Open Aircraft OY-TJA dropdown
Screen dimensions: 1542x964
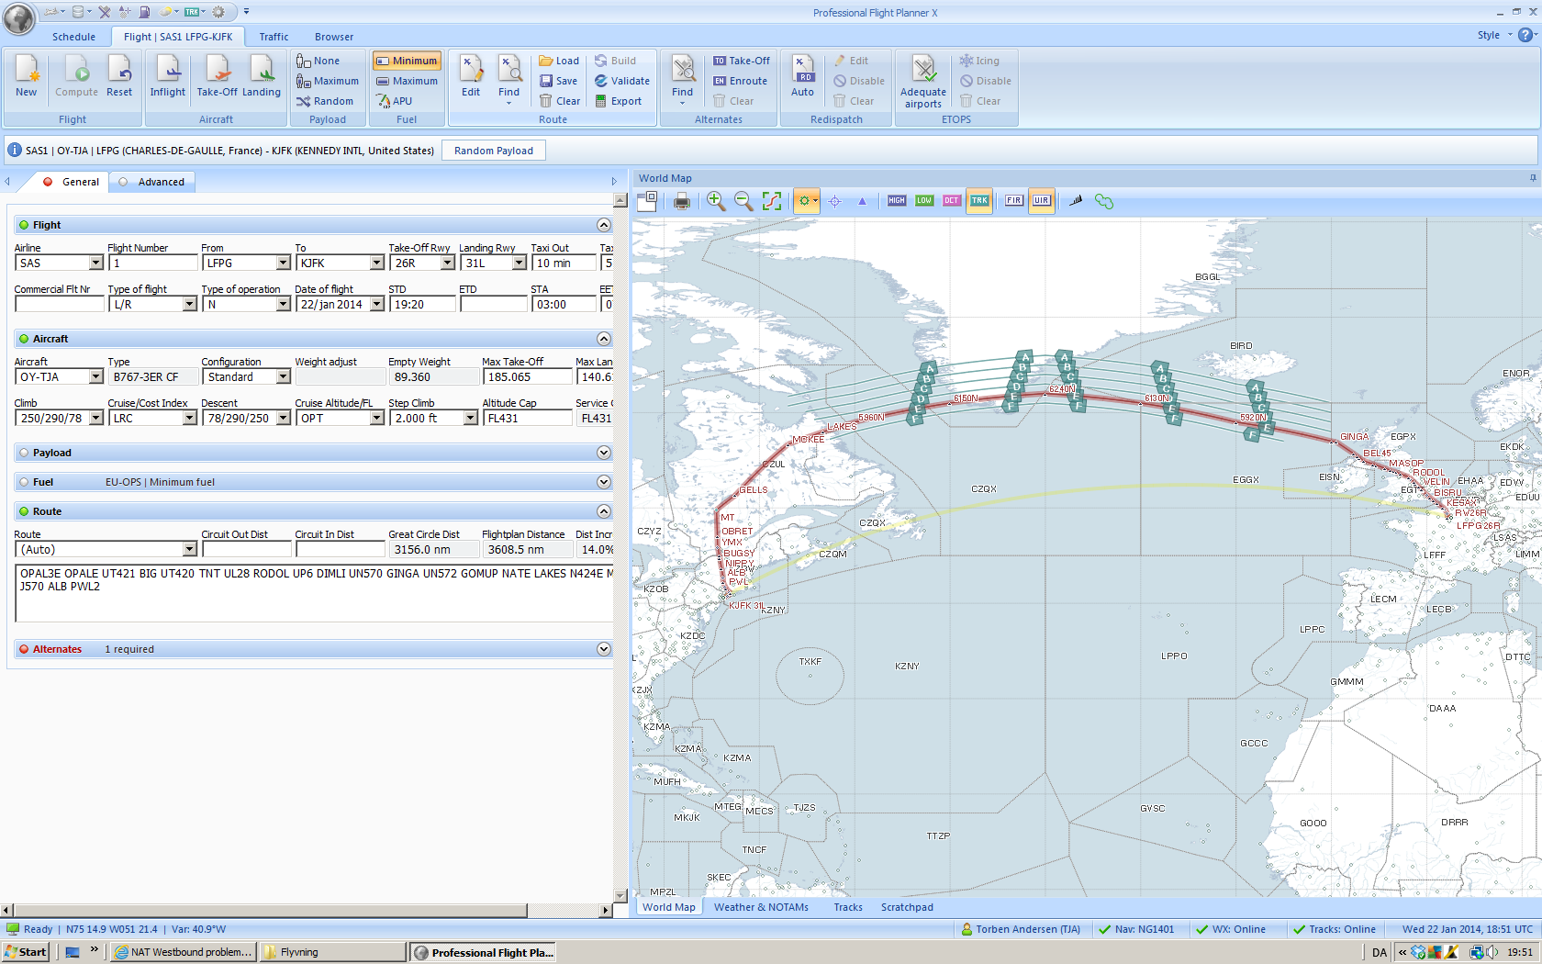coord(95,376)
